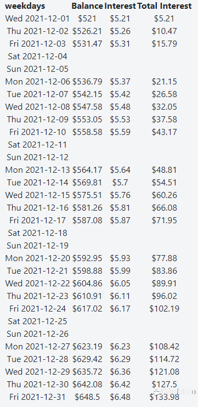Select interest cell showing $6.36
Image resolution: width=198 pixels, height=407 pixels.
(x=120, y=371)
